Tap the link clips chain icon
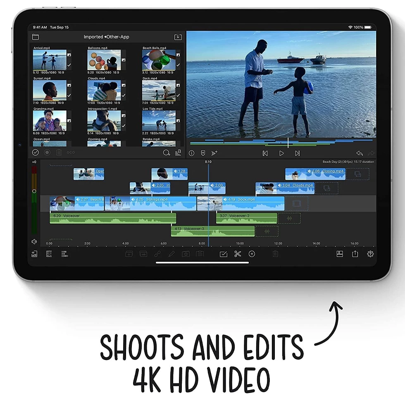Screen dimensions: 405x405 pos(157,254)
